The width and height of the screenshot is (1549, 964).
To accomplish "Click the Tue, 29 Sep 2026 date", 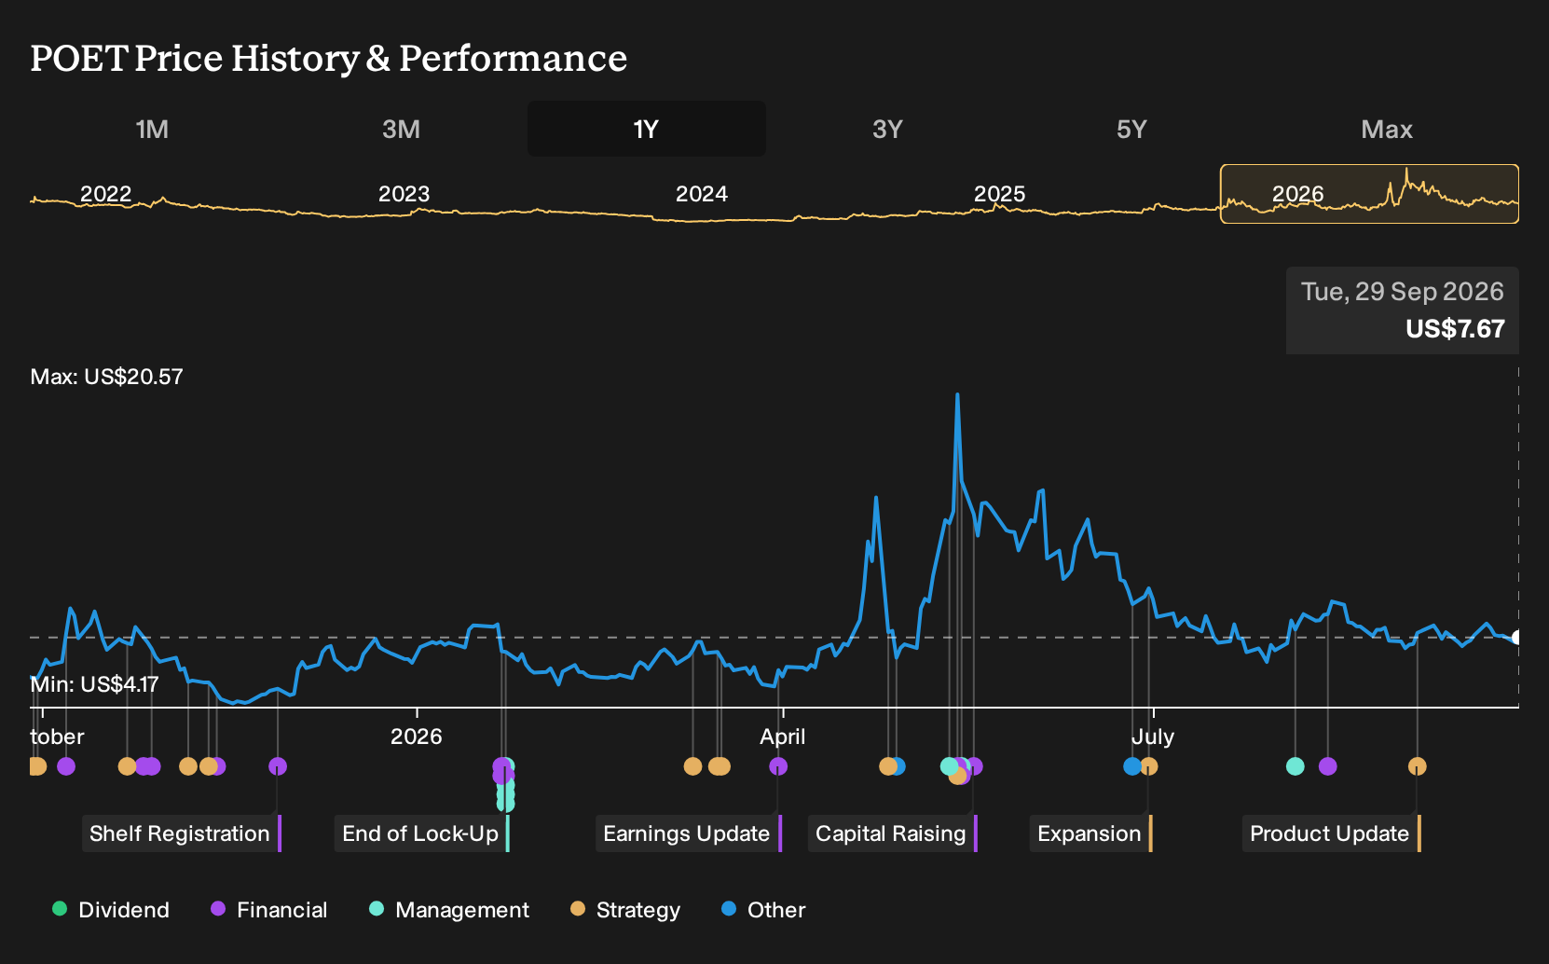I will [1403, 292].
